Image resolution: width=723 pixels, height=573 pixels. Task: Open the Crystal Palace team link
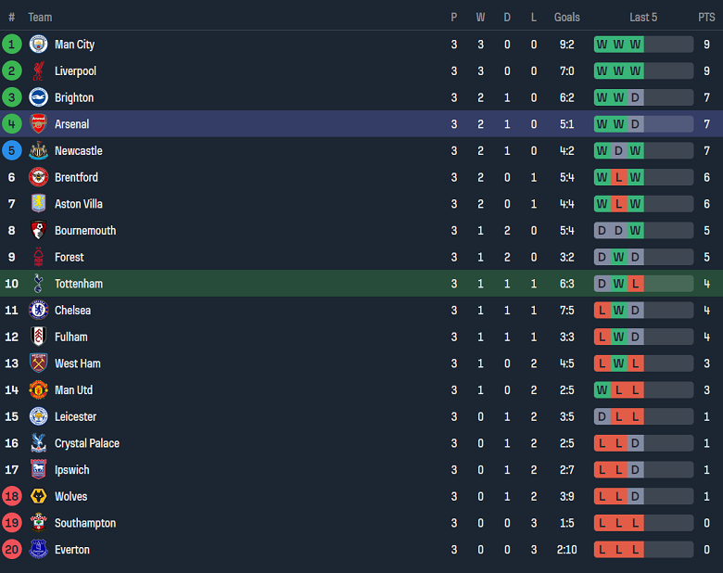click(87, 444)
